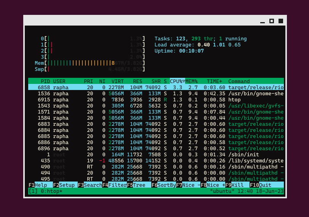The height and width of the screenshot is (217, 309).
Task: Select the /lib/systemd process row PID 435
Action: [156, 161]
